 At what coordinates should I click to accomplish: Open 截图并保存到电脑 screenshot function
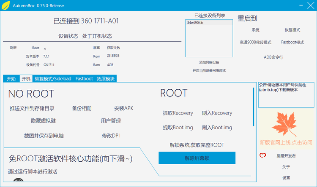[x=44, y=136]
